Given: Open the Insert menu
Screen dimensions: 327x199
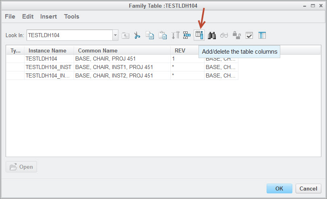Looking at the screenshot, I should [x=48, y=17].
